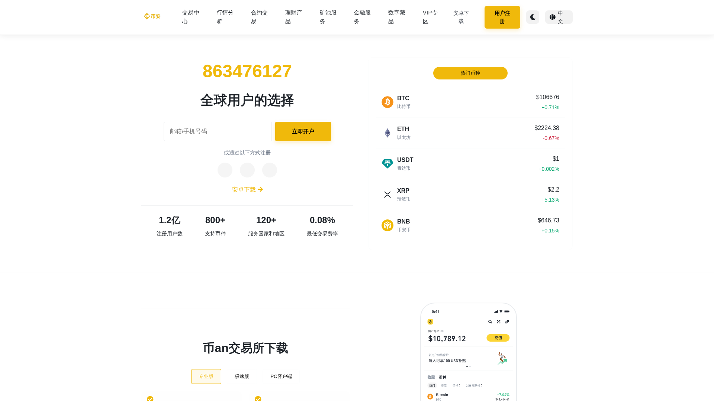Click ETH price $2224.38
Viewport: 714px width, 401px height.
pyautogui.click(x=547, y=128)
